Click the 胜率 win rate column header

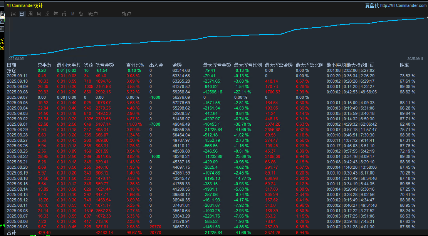point(405,65)
